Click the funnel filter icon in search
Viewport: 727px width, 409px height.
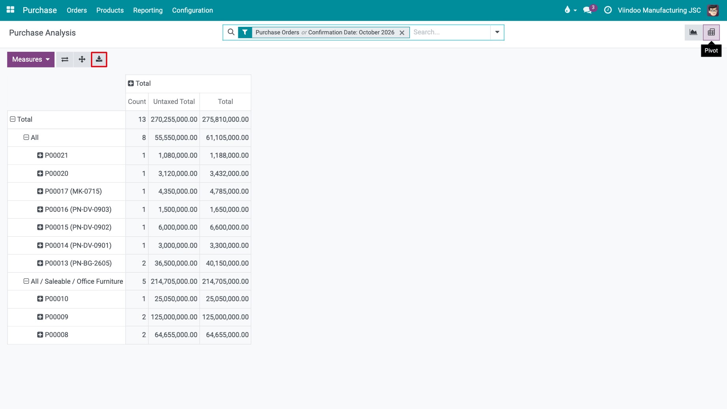[x=245, y=32]
